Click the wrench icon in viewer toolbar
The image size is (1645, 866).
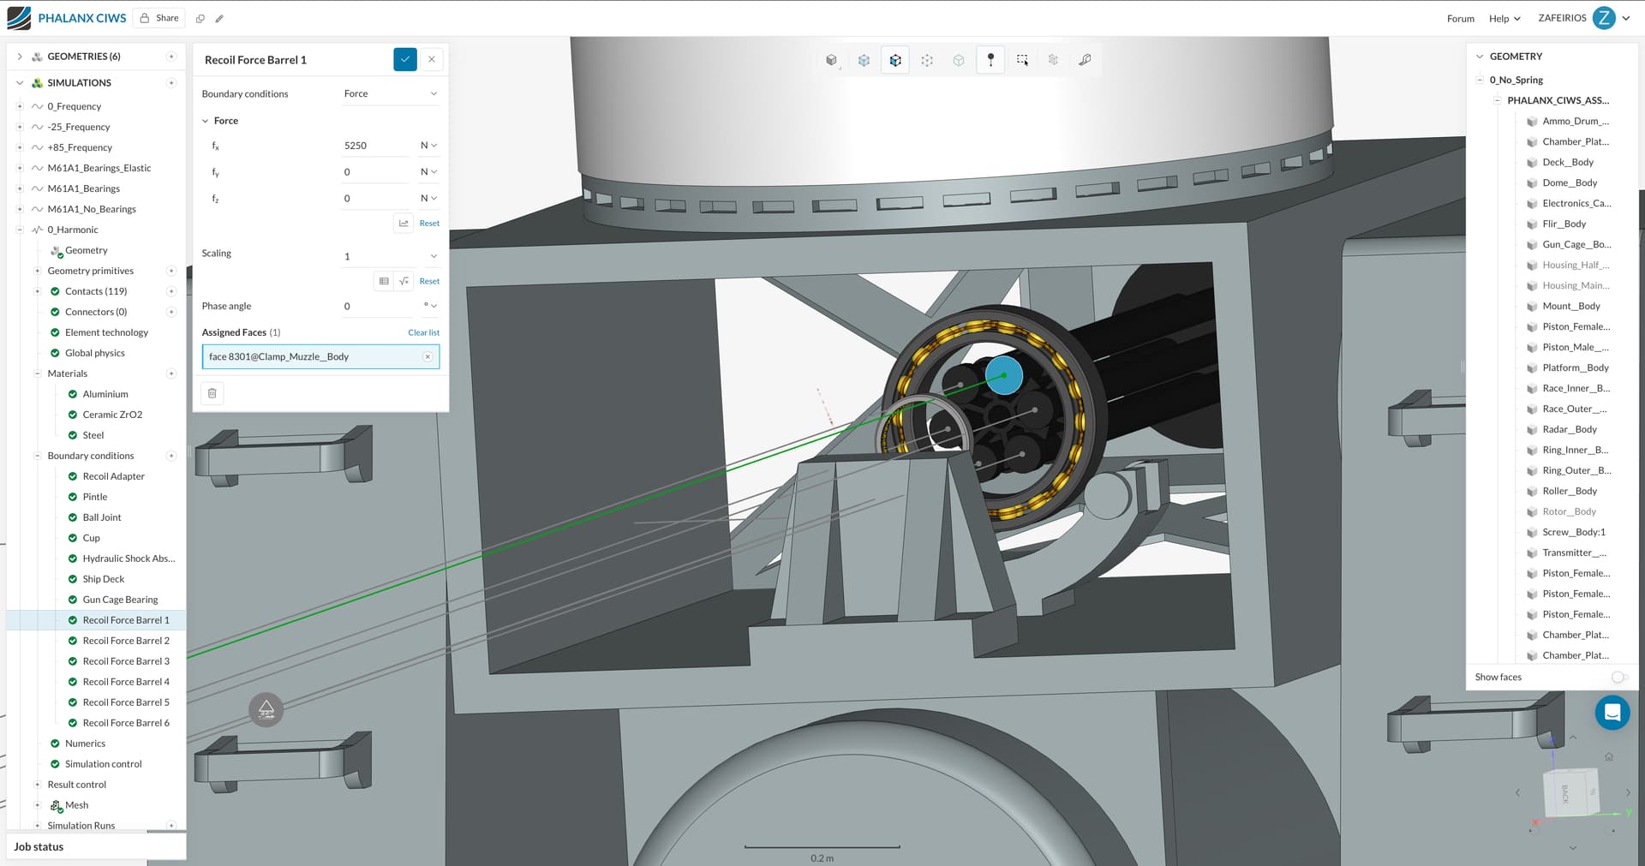1085,60
